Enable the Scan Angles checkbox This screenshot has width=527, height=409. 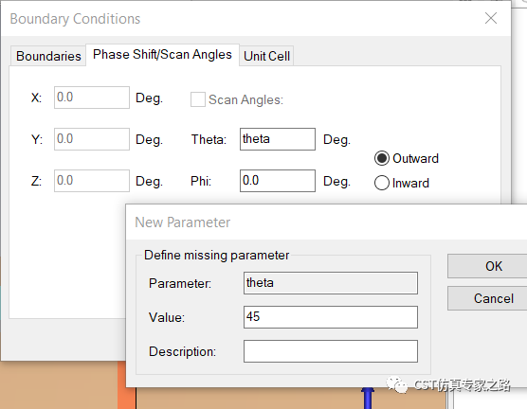pyautogui.click(x=198, y=99)
